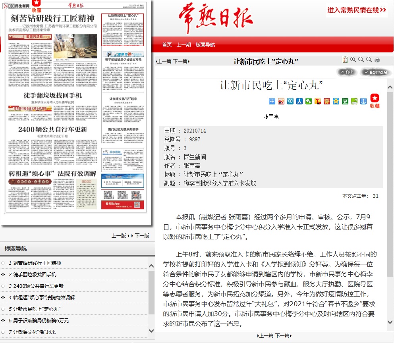Click 2400辆公共自行车更新 headline on page image
This screenshot has height=343, width=394.
pos(52,129)
